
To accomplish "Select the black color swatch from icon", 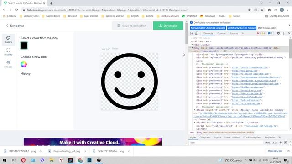I will pyautogui.click(x=24, y=46).
